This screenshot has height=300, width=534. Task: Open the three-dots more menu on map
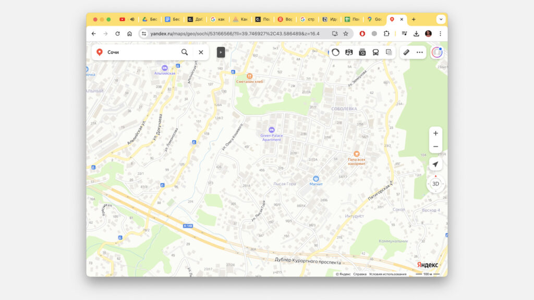[x=420, y=52]
